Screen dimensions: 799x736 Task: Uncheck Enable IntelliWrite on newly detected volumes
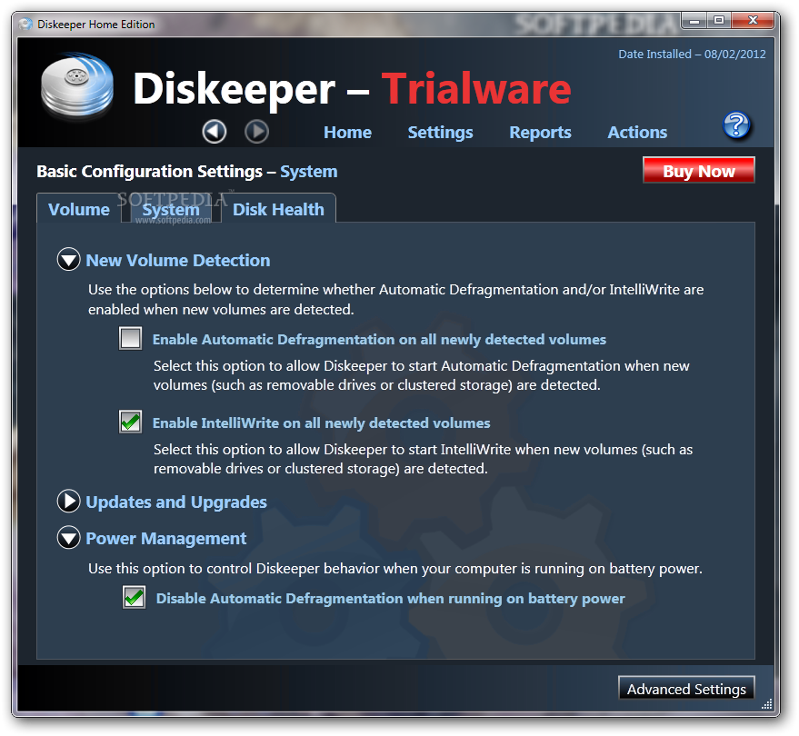131,422
